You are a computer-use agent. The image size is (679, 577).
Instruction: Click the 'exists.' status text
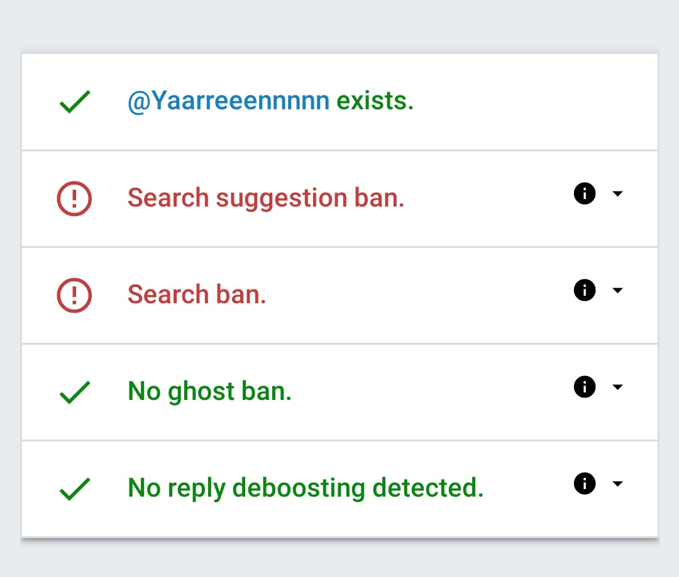pyautogui.click(x=375, y=101)
